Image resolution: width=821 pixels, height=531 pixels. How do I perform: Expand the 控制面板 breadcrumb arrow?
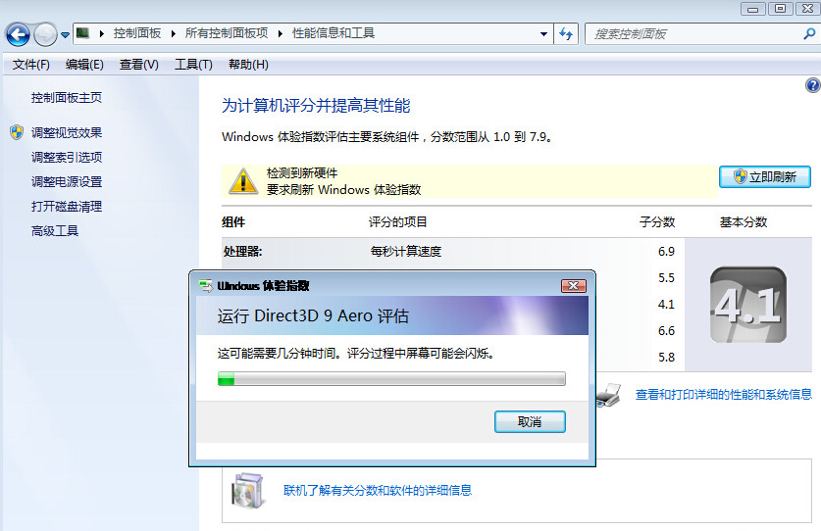tap(174, 33)
